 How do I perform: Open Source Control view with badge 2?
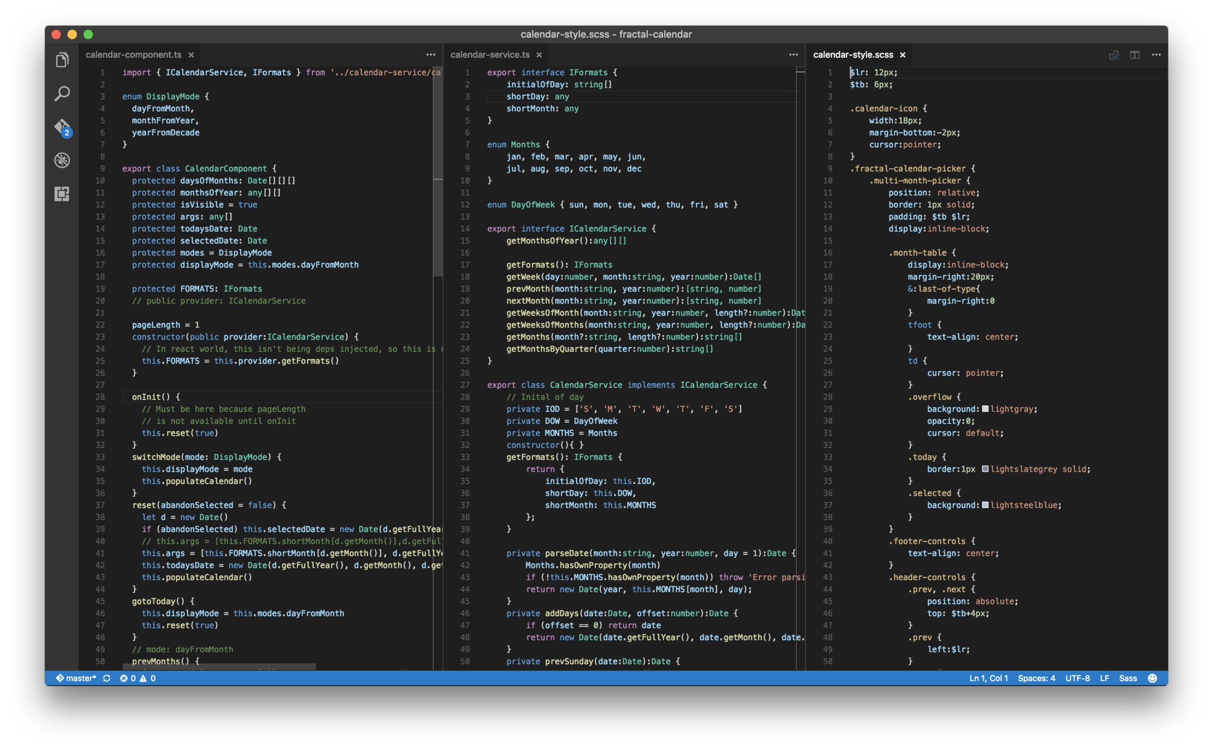63,127
